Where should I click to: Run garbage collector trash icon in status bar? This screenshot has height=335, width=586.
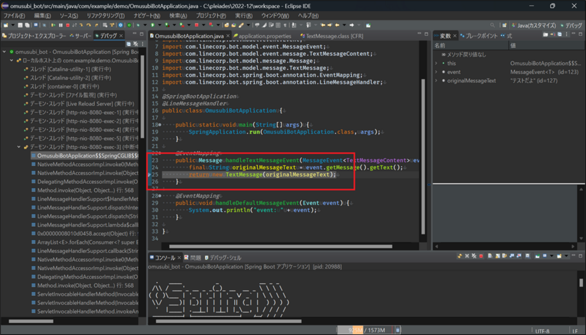(x=398, y=330)
